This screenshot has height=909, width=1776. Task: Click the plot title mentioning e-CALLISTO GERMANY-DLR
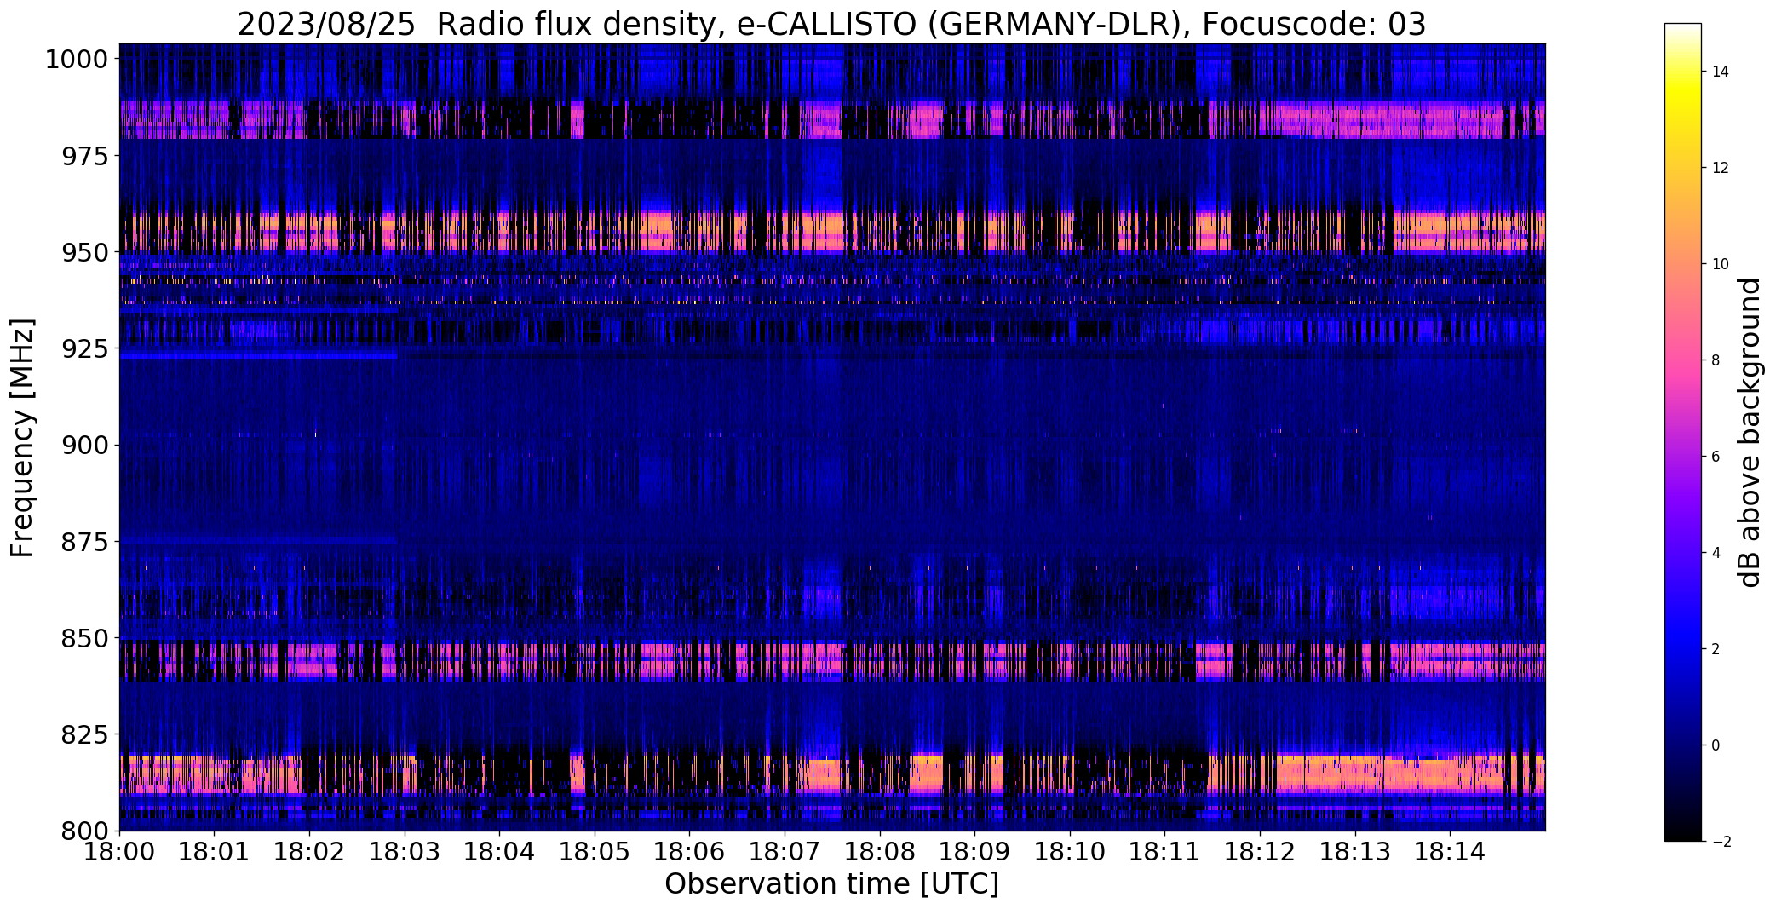tap(831, 25)
